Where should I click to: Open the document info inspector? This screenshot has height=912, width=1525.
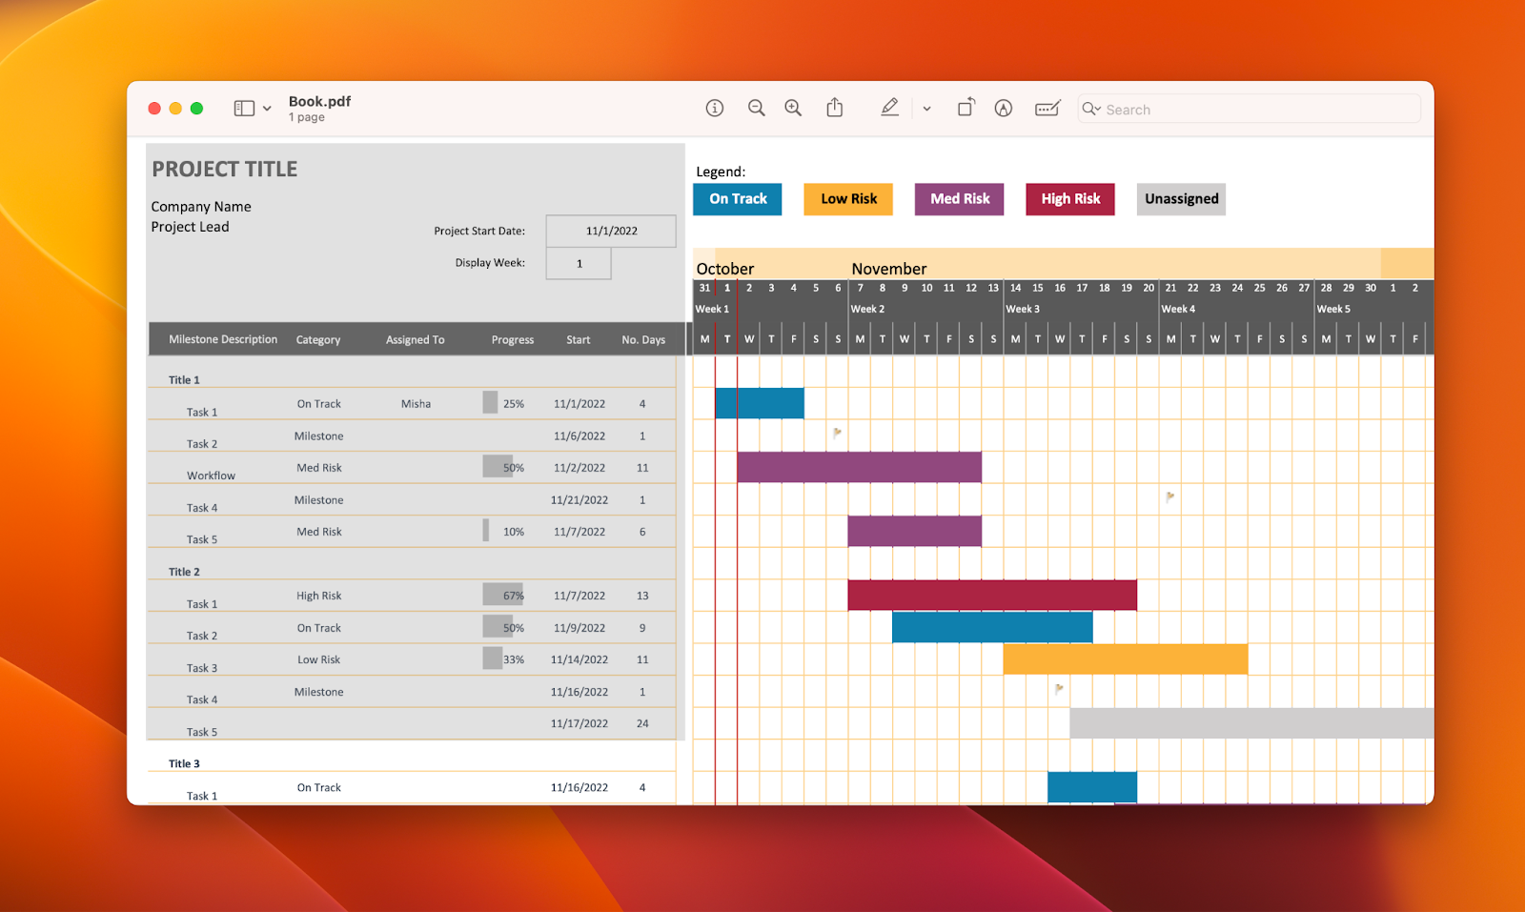coord(715,108)
